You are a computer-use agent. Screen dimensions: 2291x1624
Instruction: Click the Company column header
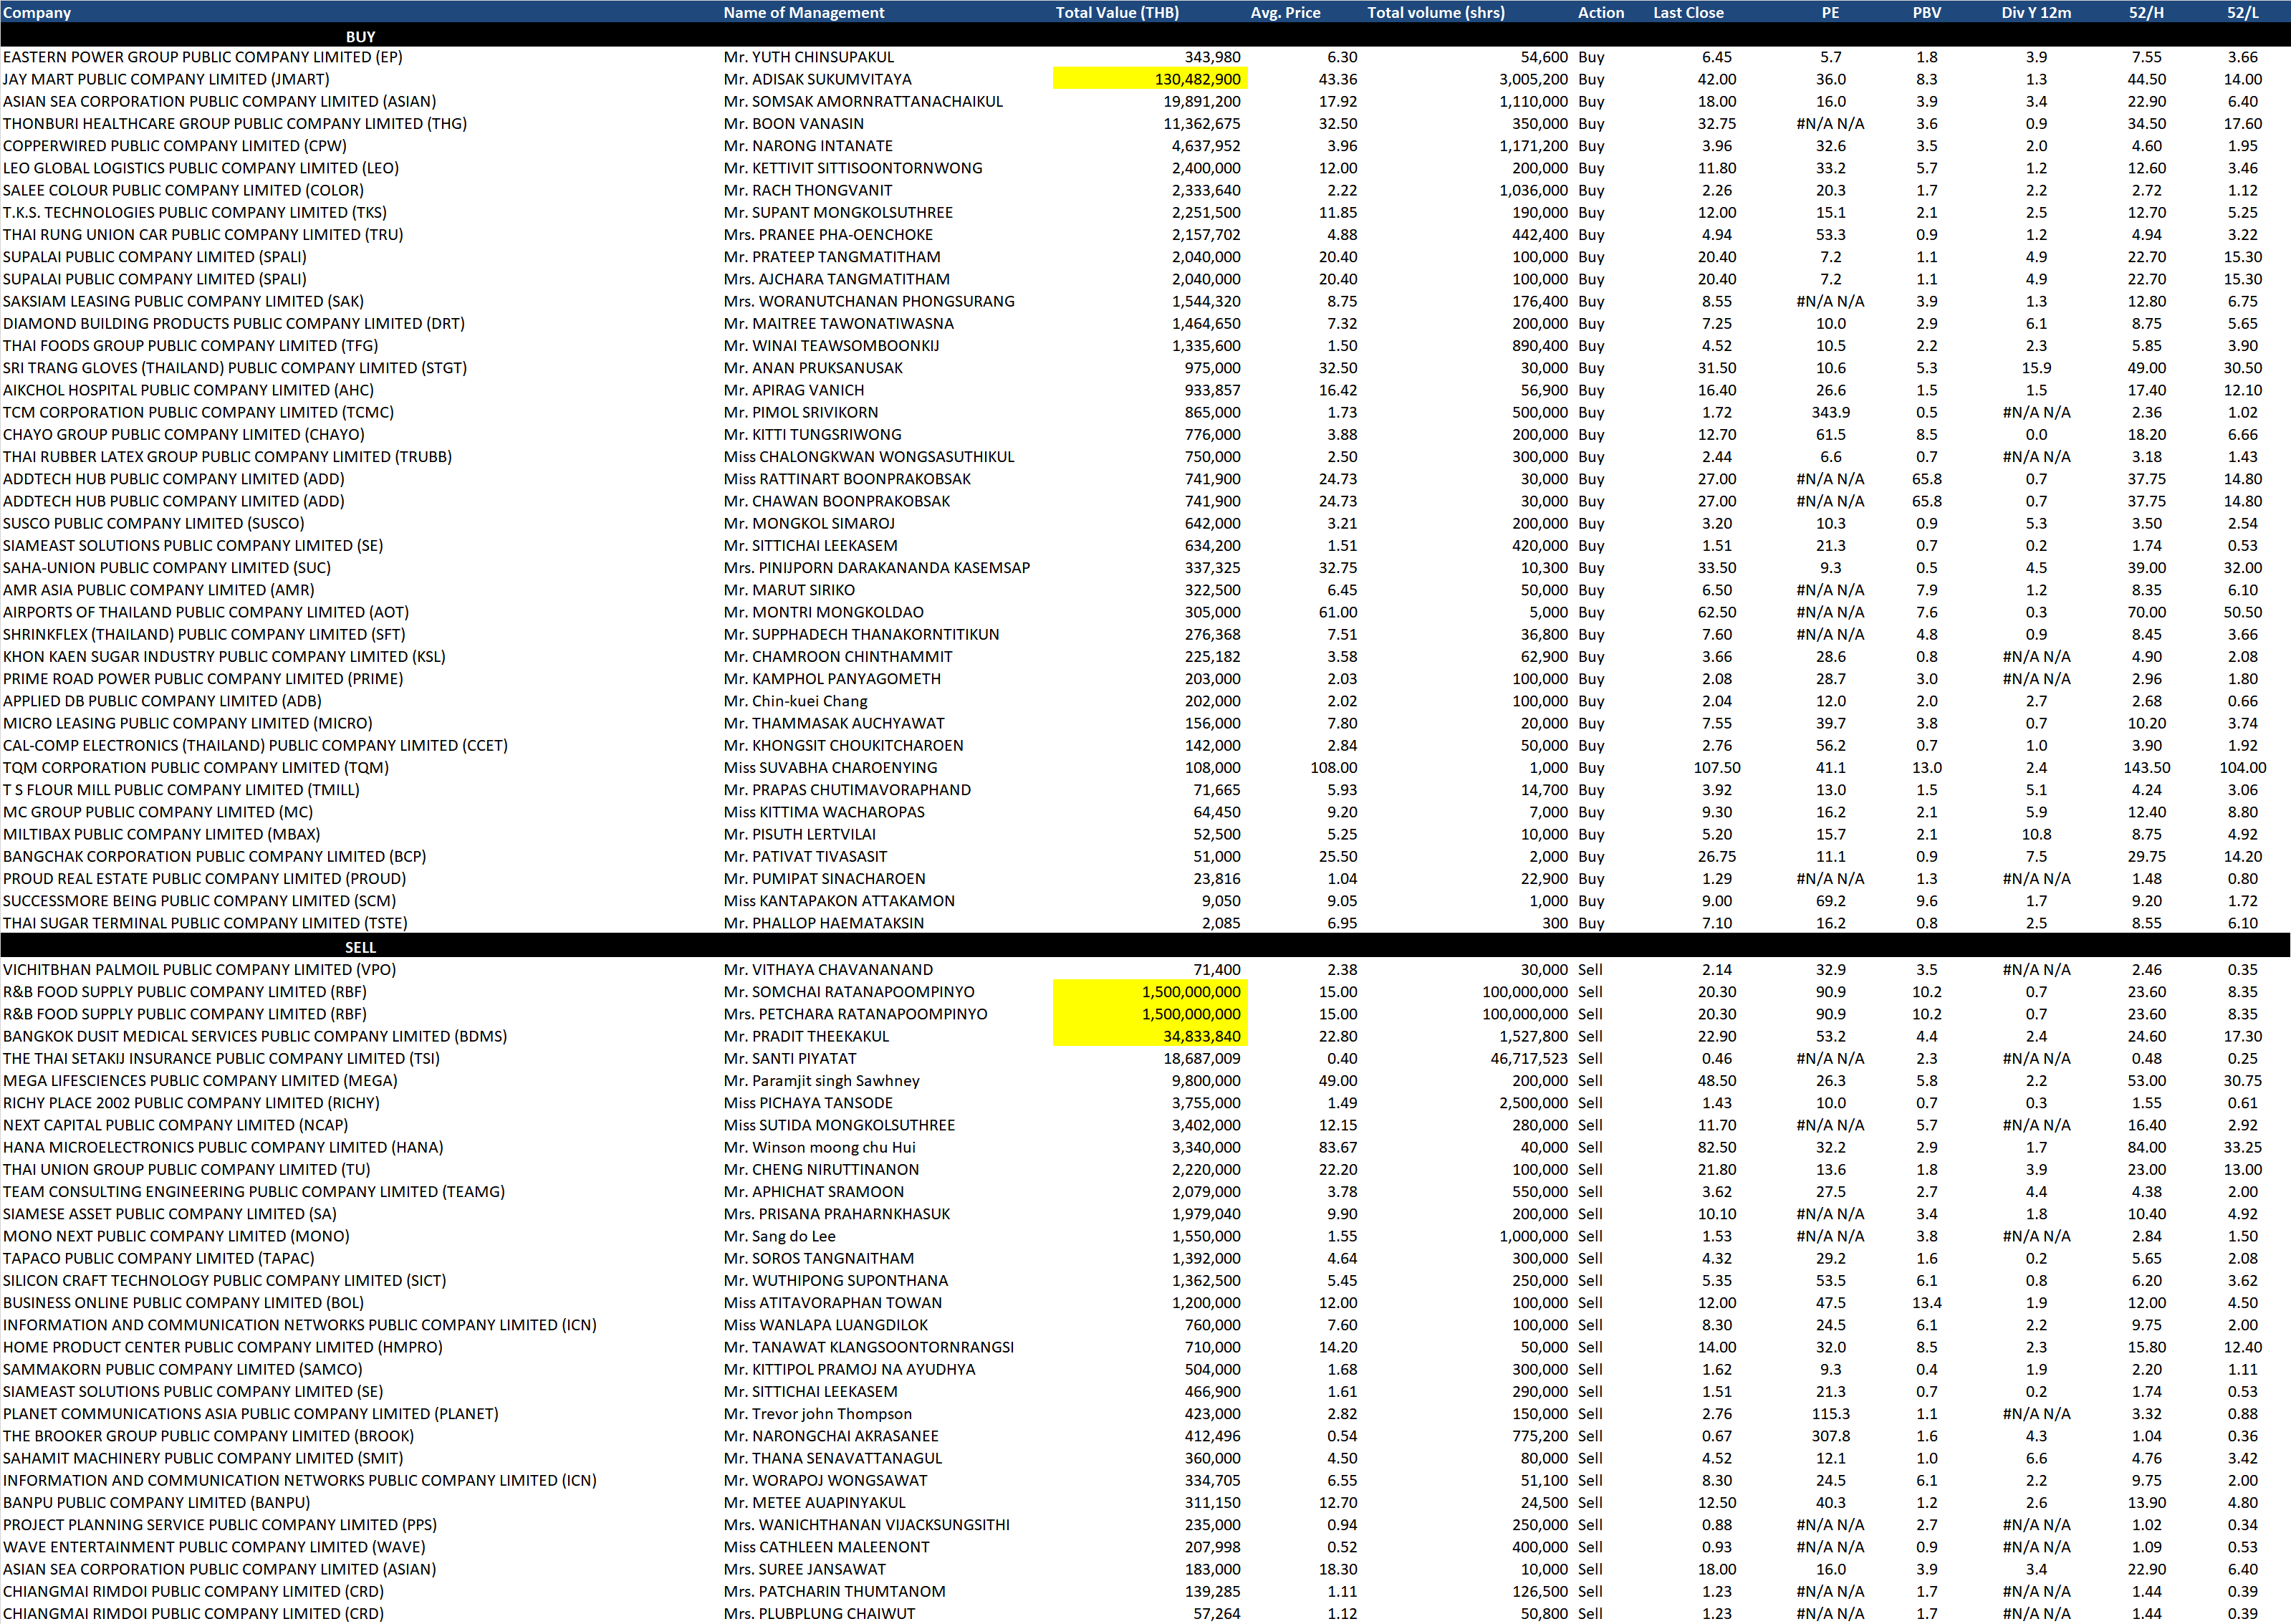click(x=37, y=12)
